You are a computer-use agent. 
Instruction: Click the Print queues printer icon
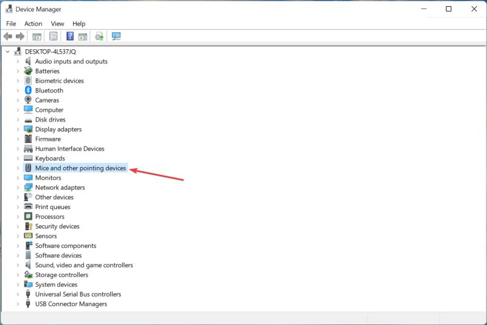click(28, 207)
